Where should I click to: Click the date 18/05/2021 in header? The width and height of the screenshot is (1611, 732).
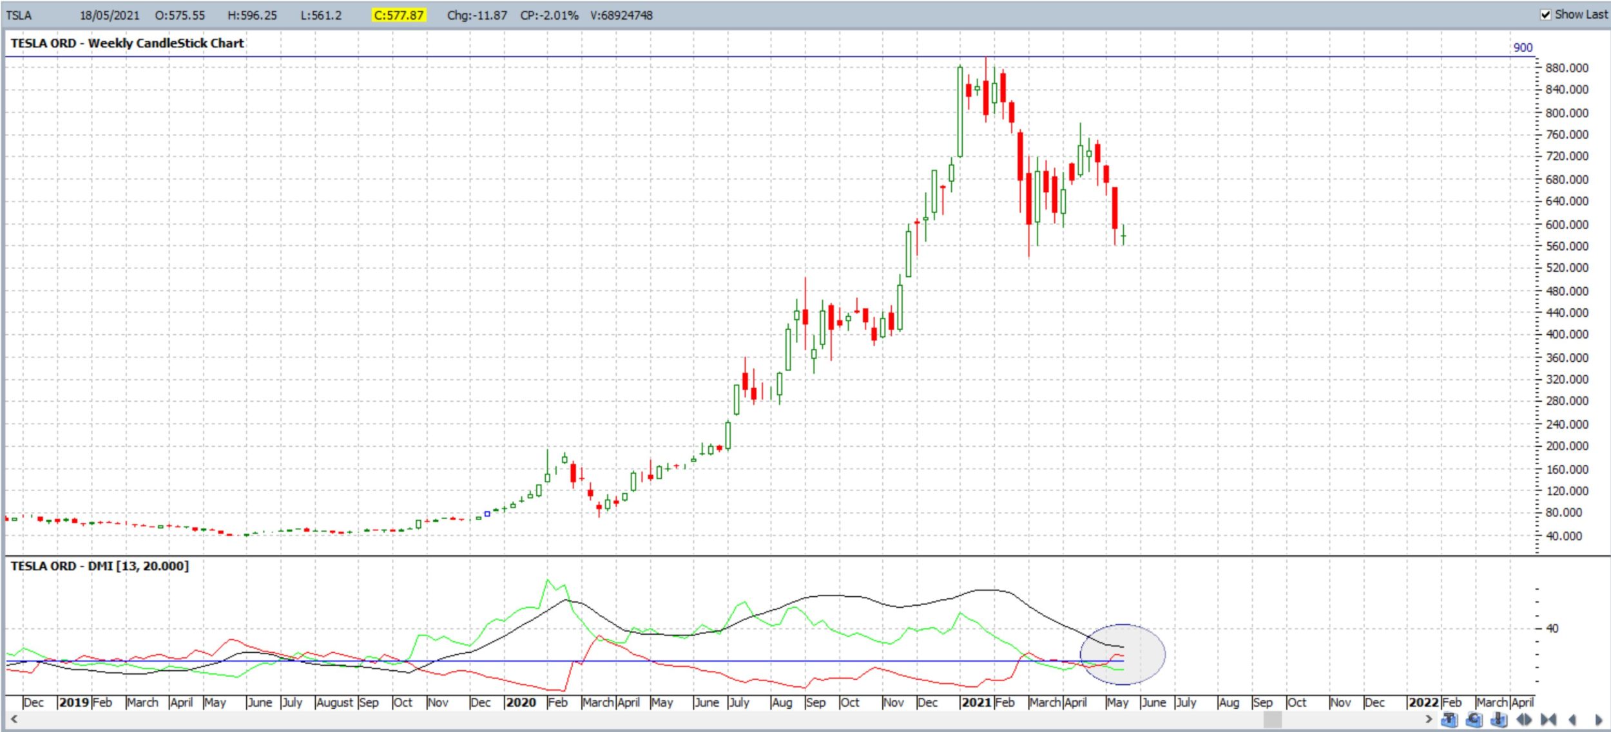pos(110,15)
